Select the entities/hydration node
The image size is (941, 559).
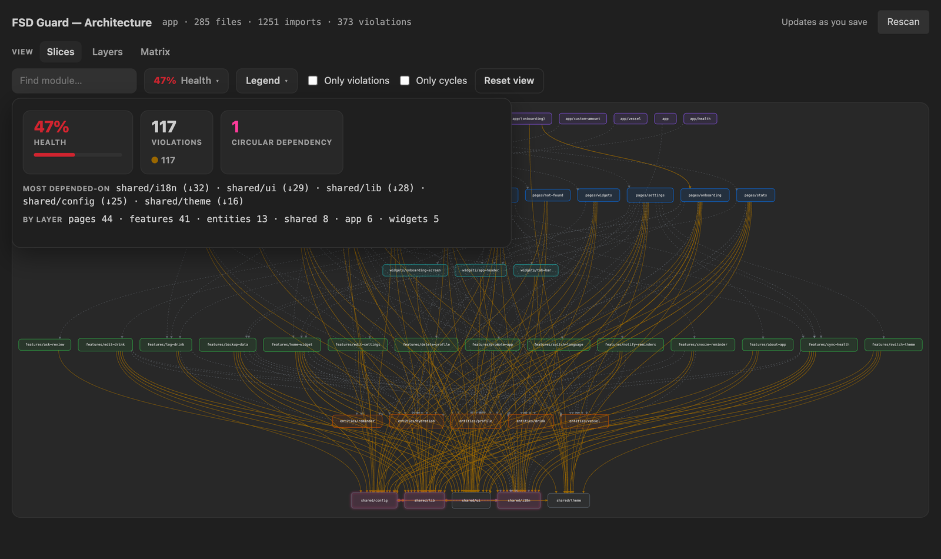[416, 421]
